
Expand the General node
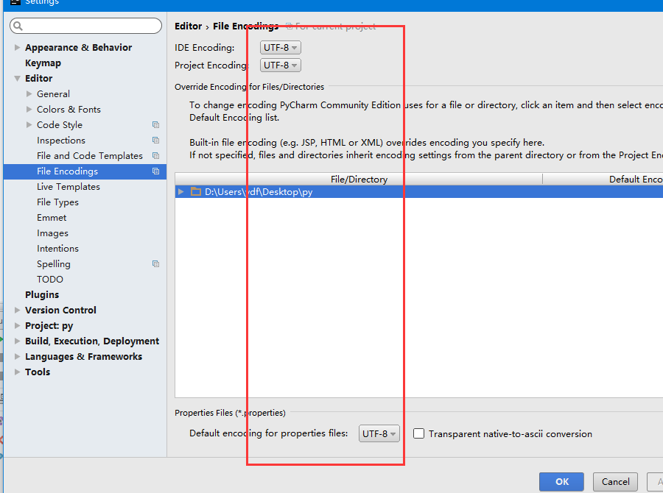(x=29, y=93)
